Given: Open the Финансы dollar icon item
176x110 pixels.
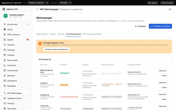Looking at the screenshot, I should (16, 76).
